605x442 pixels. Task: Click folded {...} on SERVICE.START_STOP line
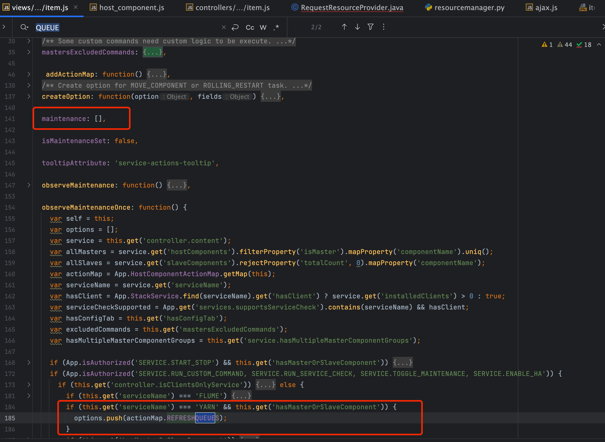(x=403, y=363)
